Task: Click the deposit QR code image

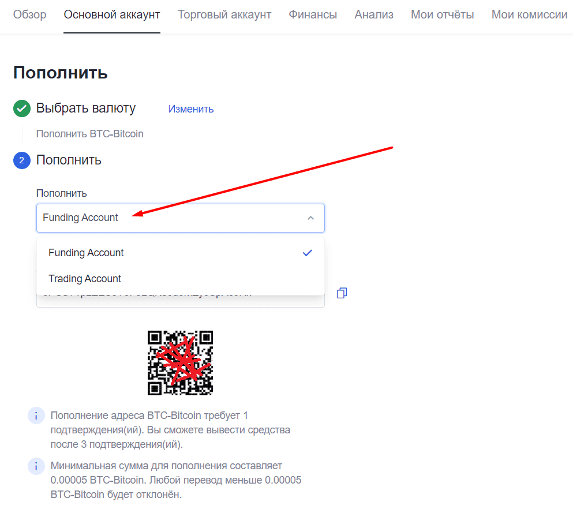Action: [180, 363]
